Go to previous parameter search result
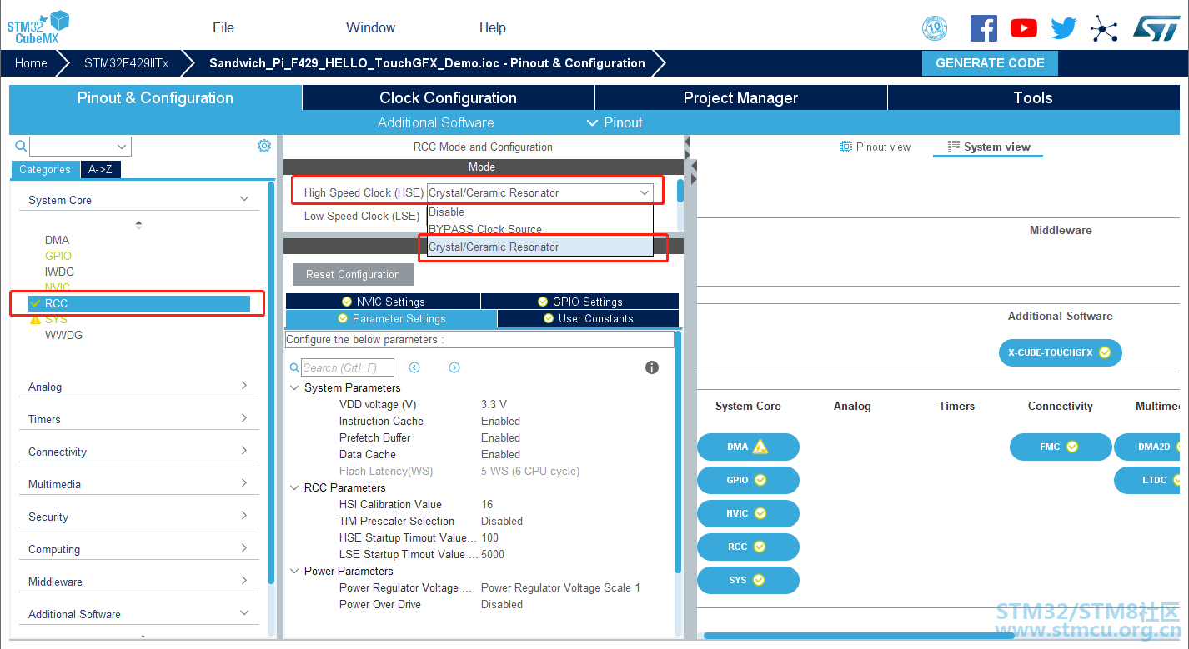 pyautogui.click(x=414, y=367)
